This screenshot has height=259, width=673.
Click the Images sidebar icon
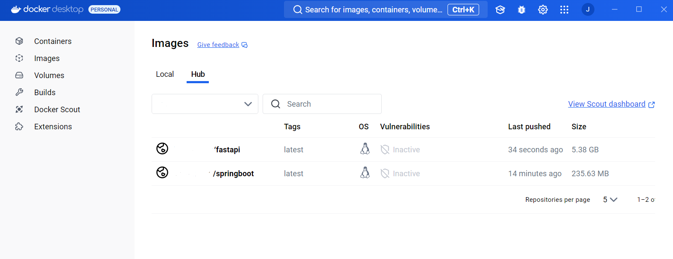click(x=19, y=58)
